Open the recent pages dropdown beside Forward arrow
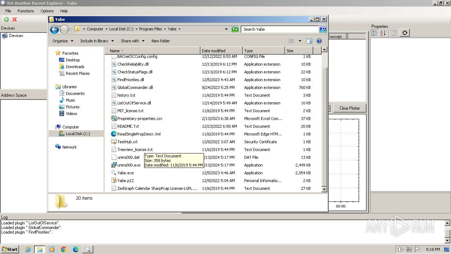The width and height of the screenshot is (451, 254). [x=71, y=29]
